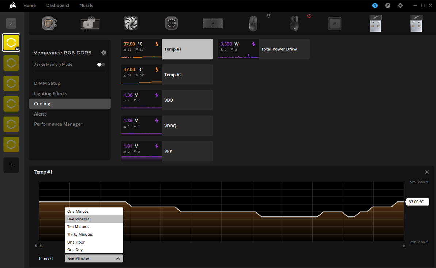The height and width of the screenshot is (268, 436).
Task: Select the VPP voltage tile
Action: (167, 151)
